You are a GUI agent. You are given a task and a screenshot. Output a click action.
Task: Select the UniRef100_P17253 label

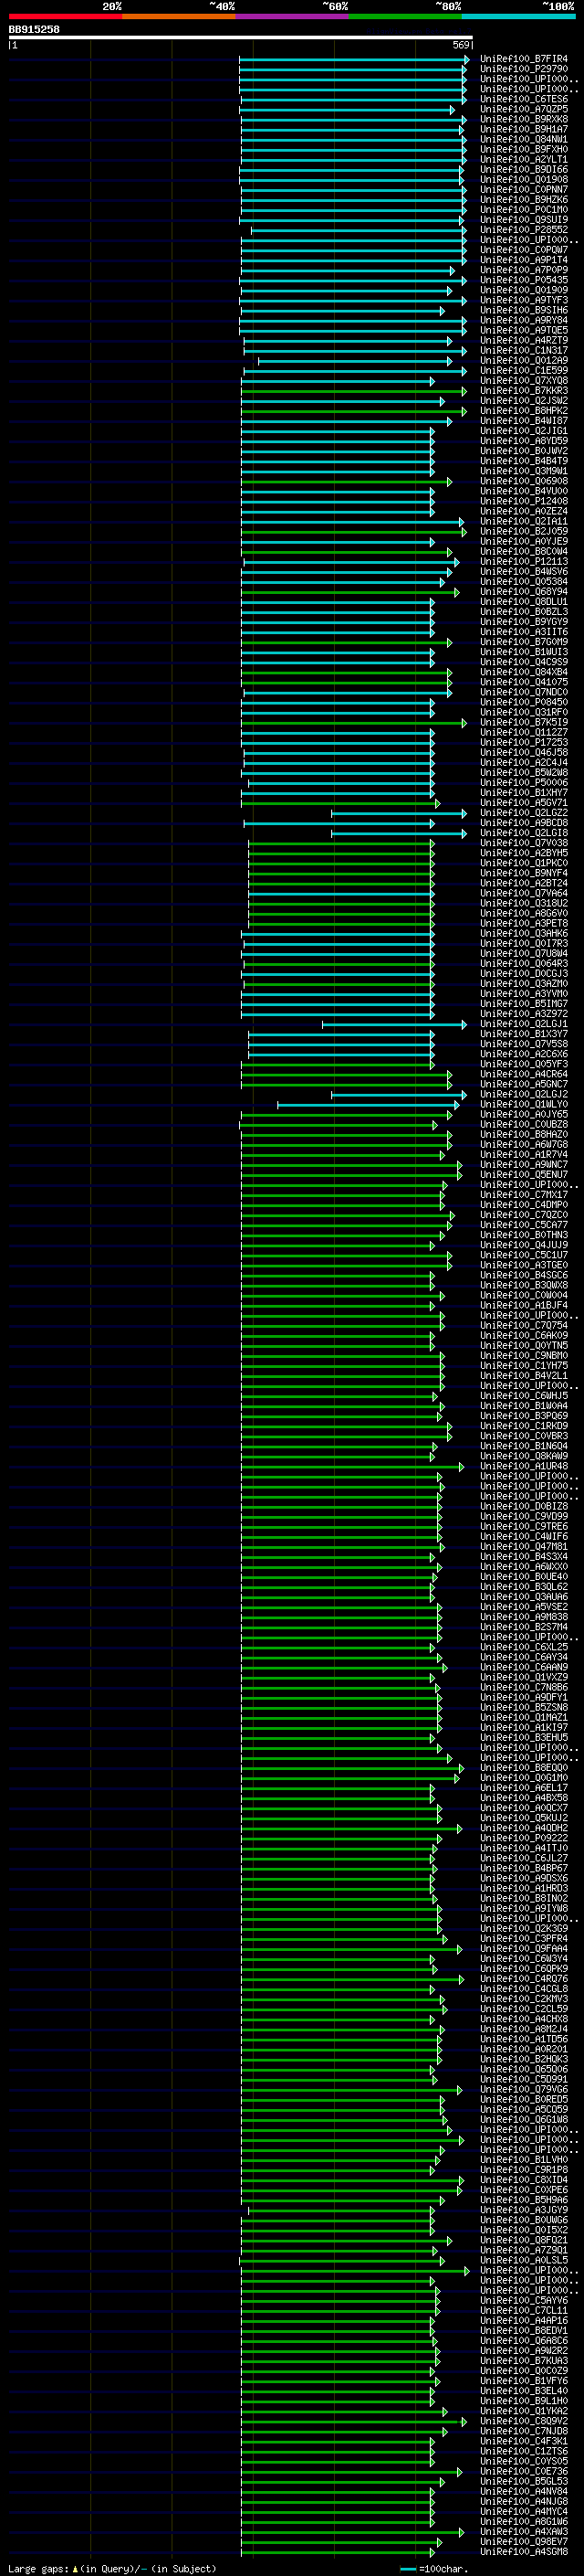523,743
